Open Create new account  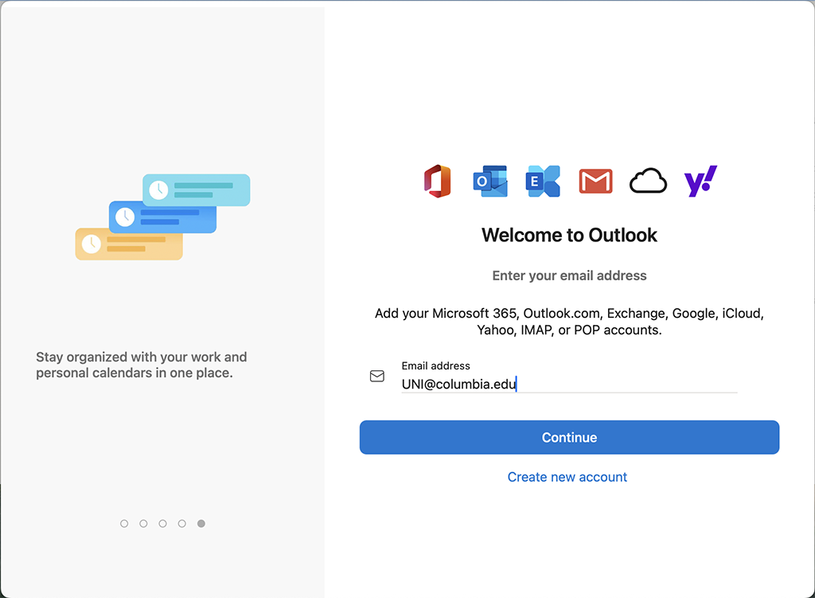pos(567,476)
